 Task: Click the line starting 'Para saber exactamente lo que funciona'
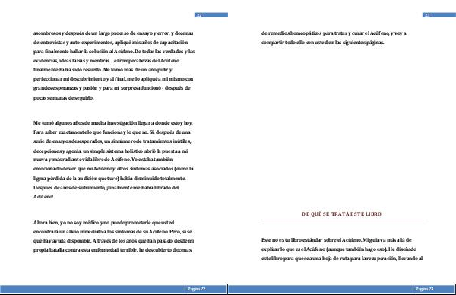point(112,132)
